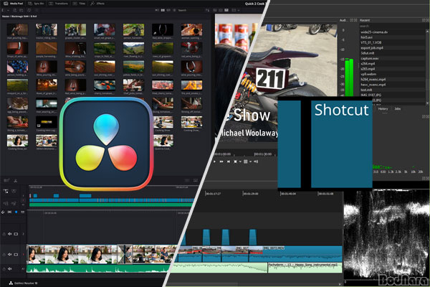Mute audio track A1 in Resolve
Viewport: 430px width, 287px height.
[x=9, y=269]
